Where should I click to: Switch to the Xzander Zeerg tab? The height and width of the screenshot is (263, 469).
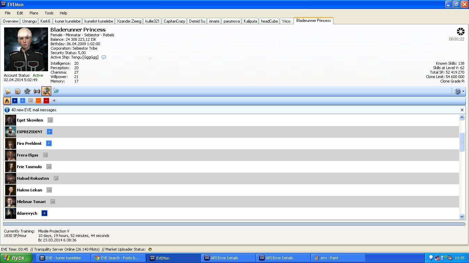tap(129, 21)
